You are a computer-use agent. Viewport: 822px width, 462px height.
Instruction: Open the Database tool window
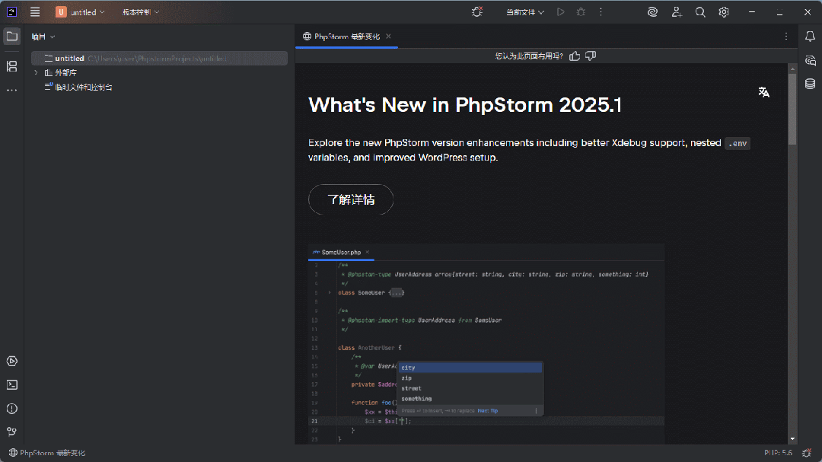(x=810, y=84)
